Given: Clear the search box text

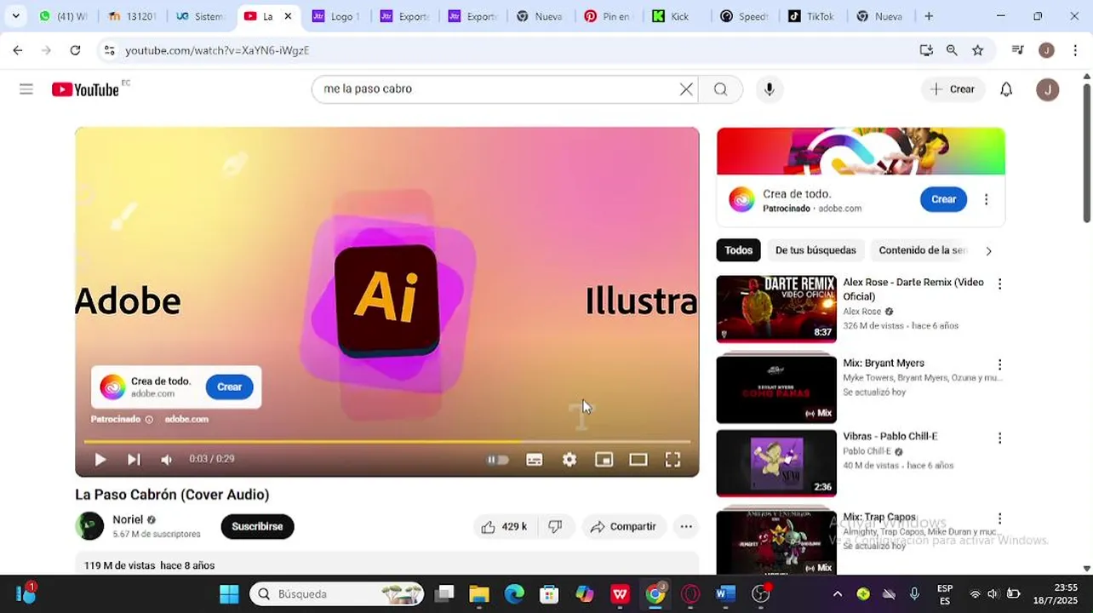Looking at the screenshot, I should [x=686, y=89].
